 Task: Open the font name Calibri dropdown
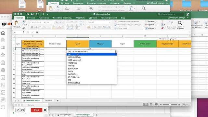tap(44, 22)
